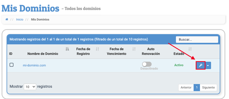This screenshot has width=229, height=99.
Task: Sort by Estado column
Action: coord(179,54)
